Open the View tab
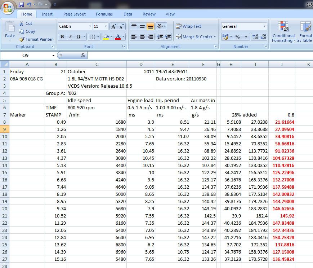 [170, 14]
